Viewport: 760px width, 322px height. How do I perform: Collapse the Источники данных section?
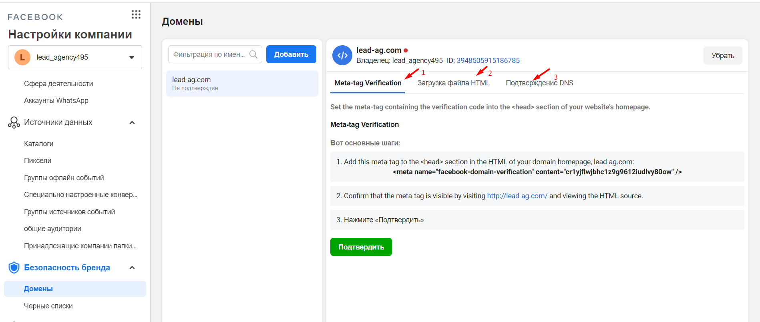click(132, 123)
